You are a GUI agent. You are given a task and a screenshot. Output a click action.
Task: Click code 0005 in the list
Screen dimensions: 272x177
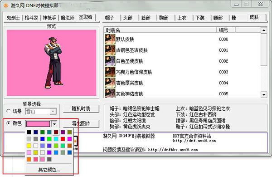coord(223,94)
